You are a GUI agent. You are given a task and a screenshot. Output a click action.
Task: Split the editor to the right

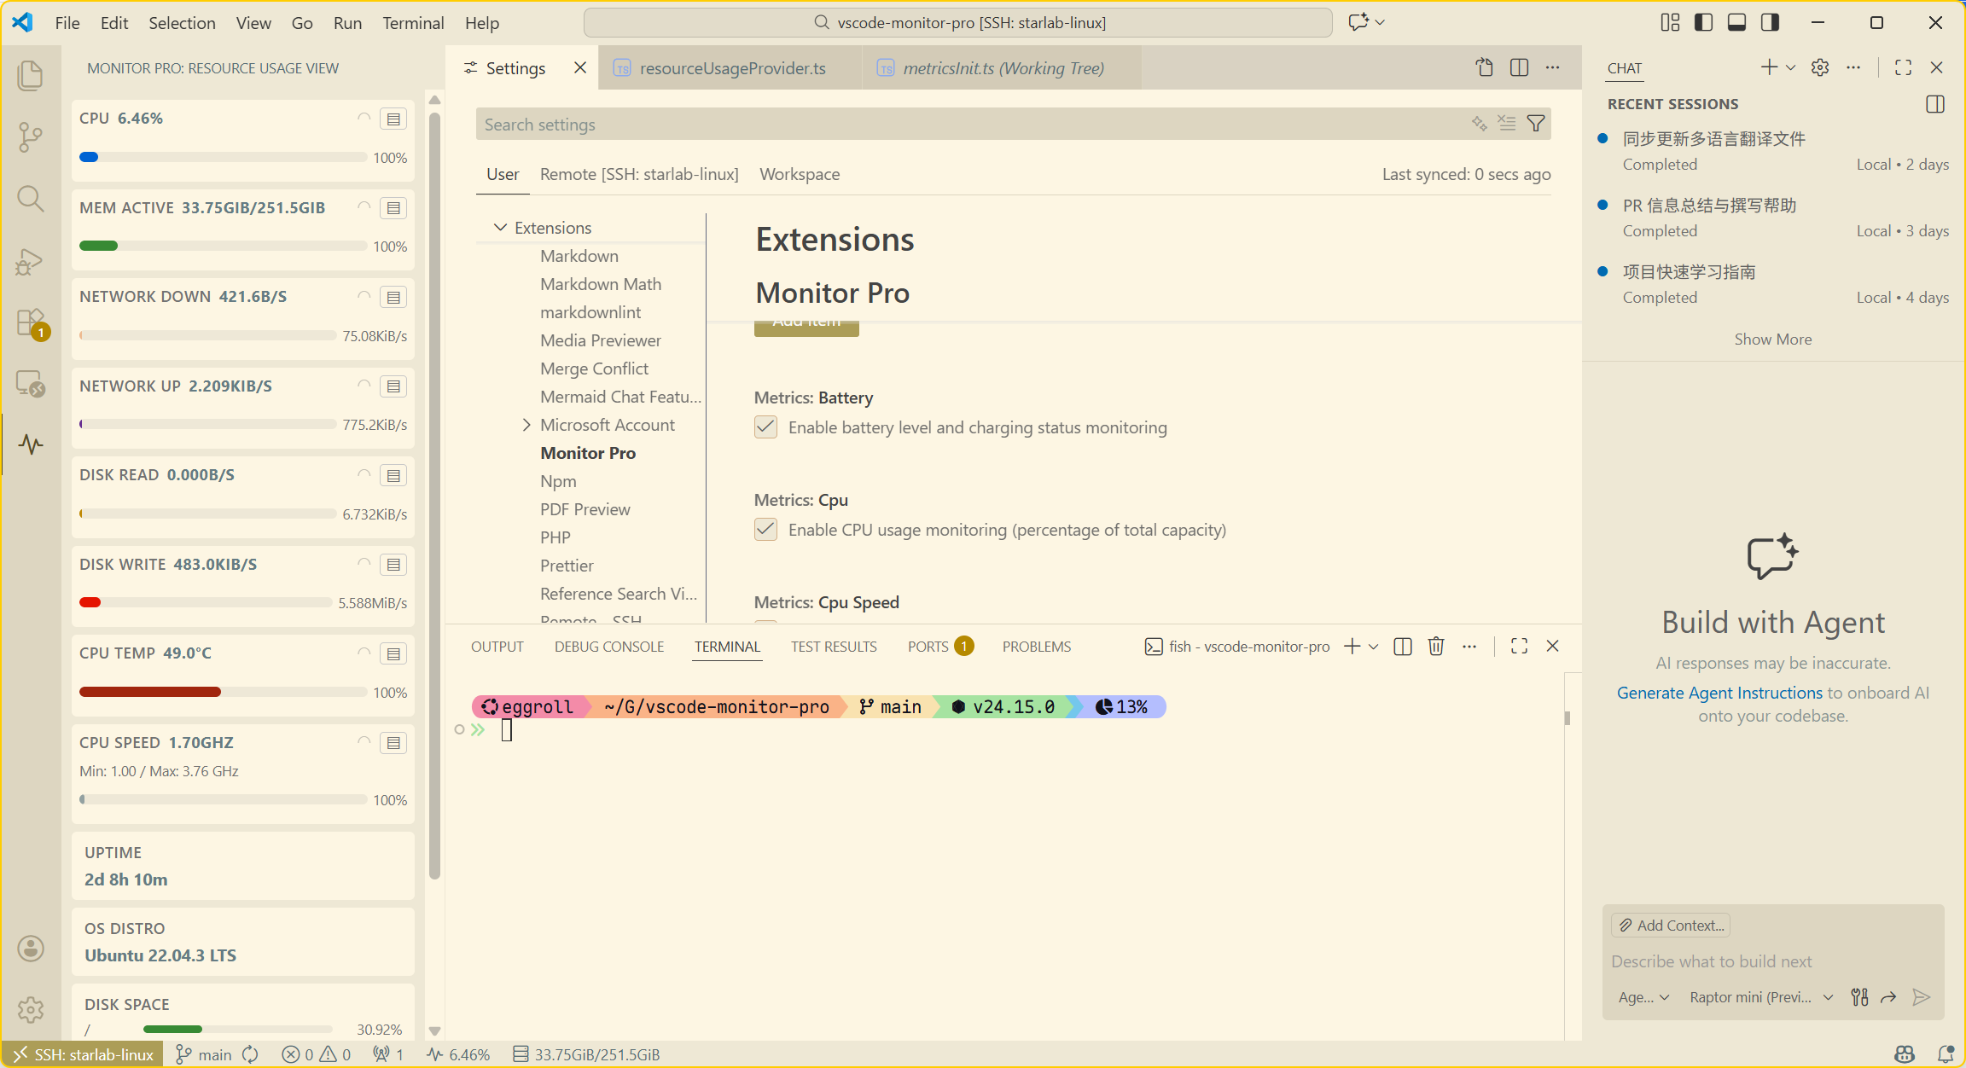click(x=1519, y=67)
